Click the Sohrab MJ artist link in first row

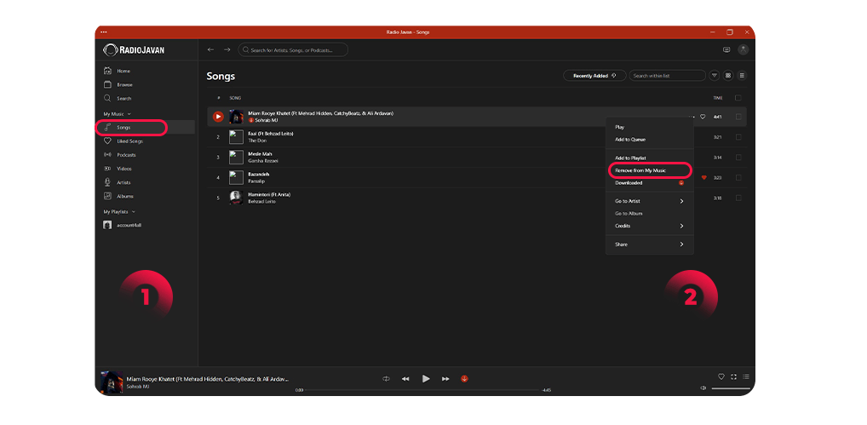coord(267,120)
